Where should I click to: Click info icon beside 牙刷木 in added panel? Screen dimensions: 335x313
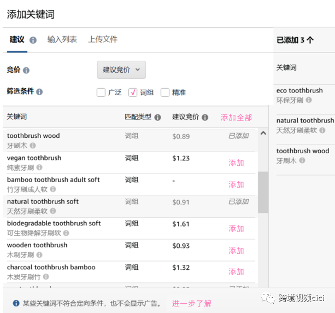pos(302,160)
